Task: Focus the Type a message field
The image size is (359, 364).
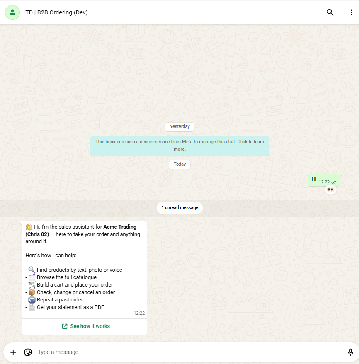Action: pyautogui.click(x=191, y=352)
